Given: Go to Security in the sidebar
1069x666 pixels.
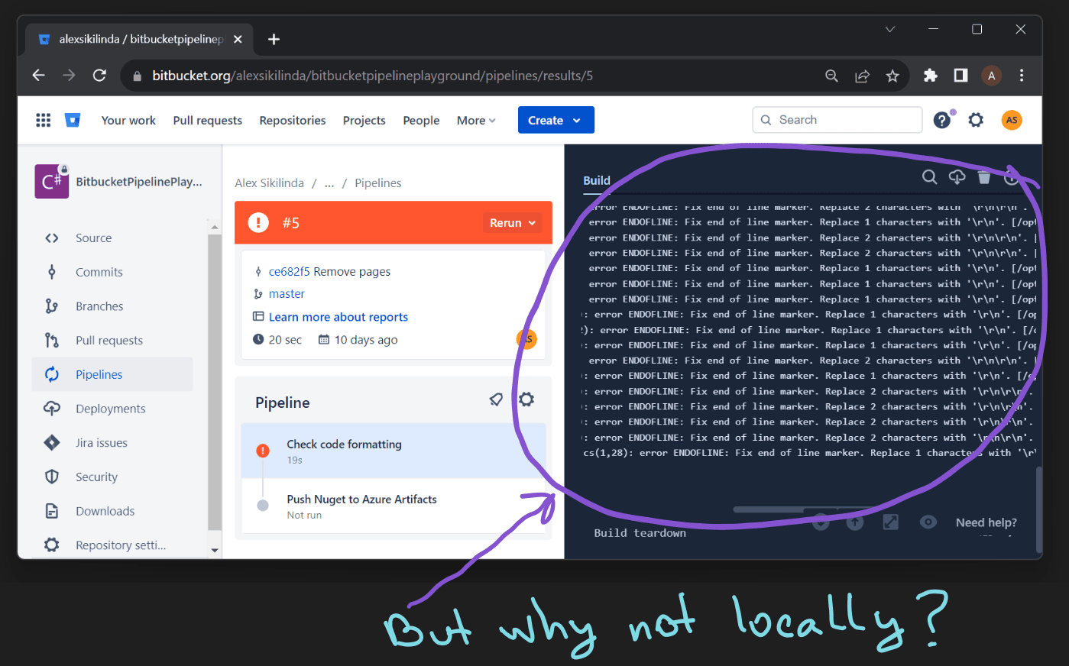Looking at the screenshot, I should pyautogui.click(x=112, y=477).
